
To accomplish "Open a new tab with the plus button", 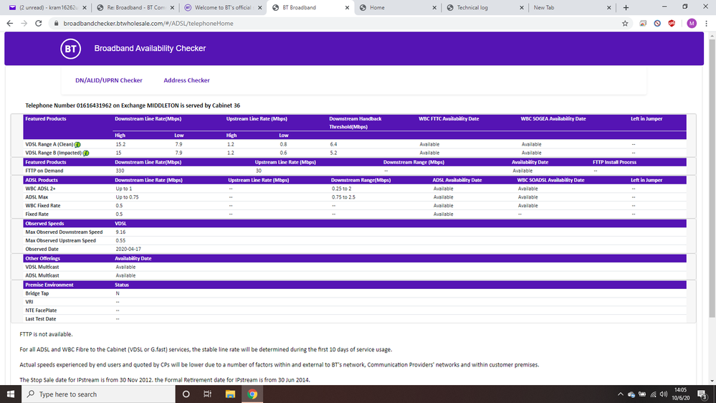I will point(626,7).
